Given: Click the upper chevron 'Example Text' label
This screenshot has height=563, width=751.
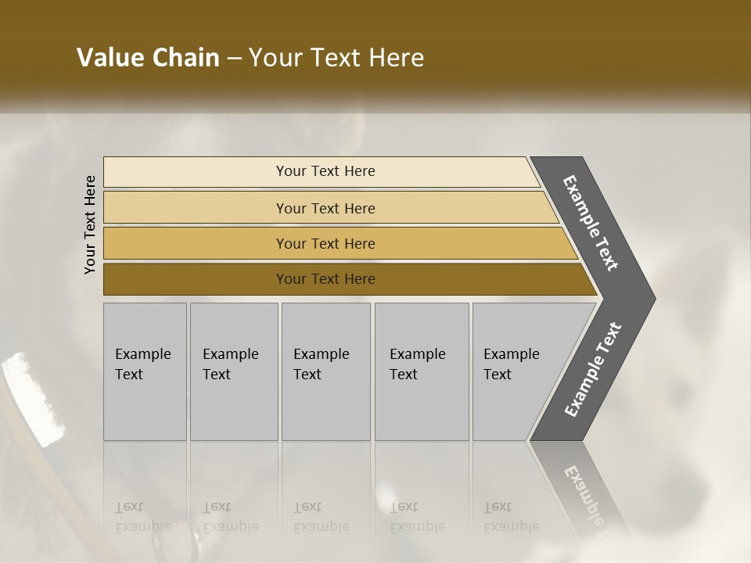Looking at the screenshot, I should click(591, 223).
